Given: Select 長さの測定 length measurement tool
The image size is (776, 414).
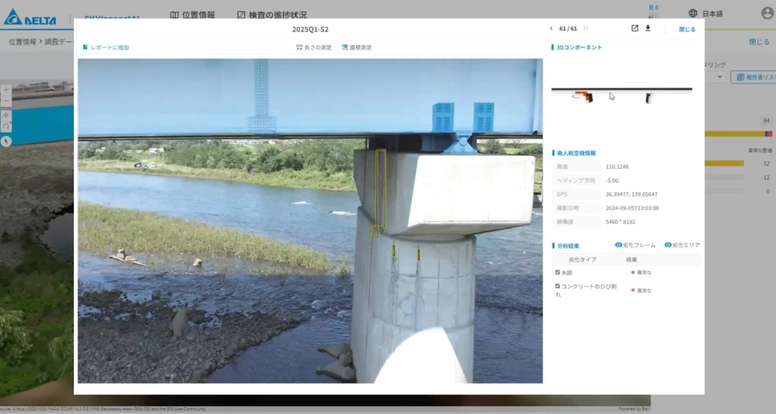Looking at the screenshot, I should pyautogui.click(x=314, y=47).
